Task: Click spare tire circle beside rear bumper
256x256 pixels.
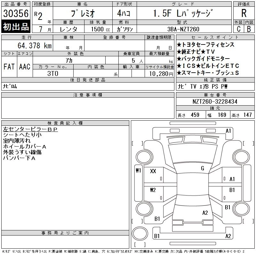Action: [140, 234]
